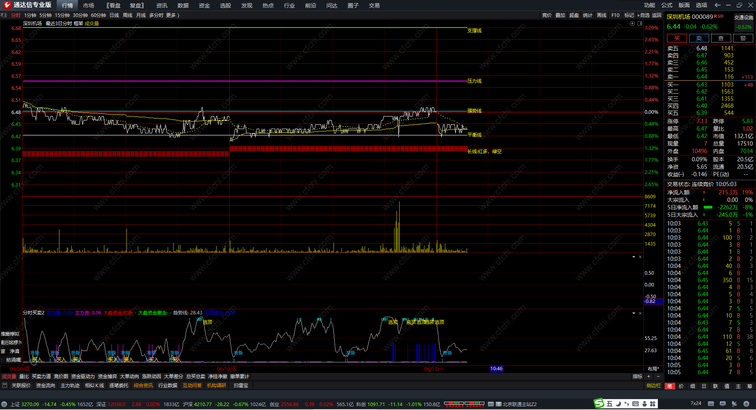Click the back arrow in title bar
This screenshot has width=756, height=410.
(717, 5)
